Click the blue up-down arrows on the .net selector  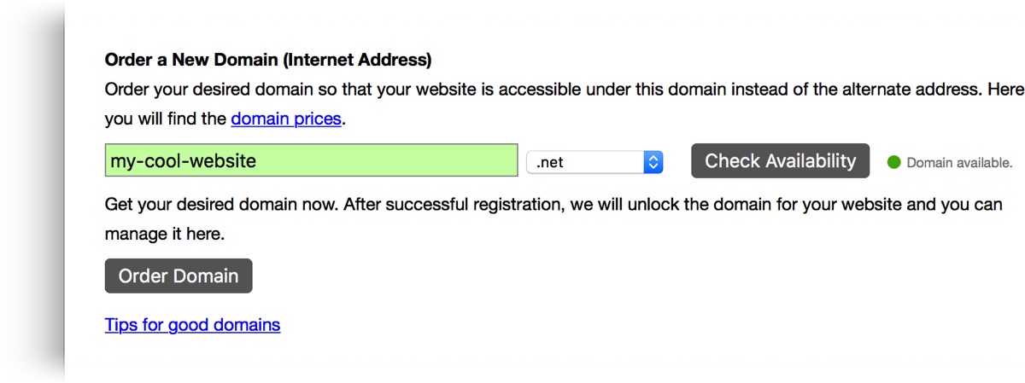[x=653, y=162]
